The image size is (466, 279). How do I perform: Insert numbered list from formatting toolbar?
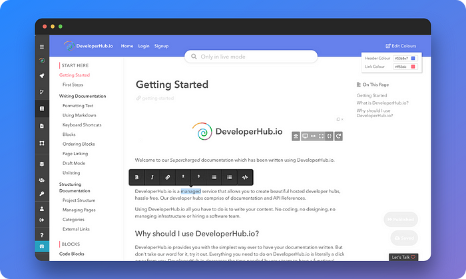pyautogui.click(x=230, y=177)
